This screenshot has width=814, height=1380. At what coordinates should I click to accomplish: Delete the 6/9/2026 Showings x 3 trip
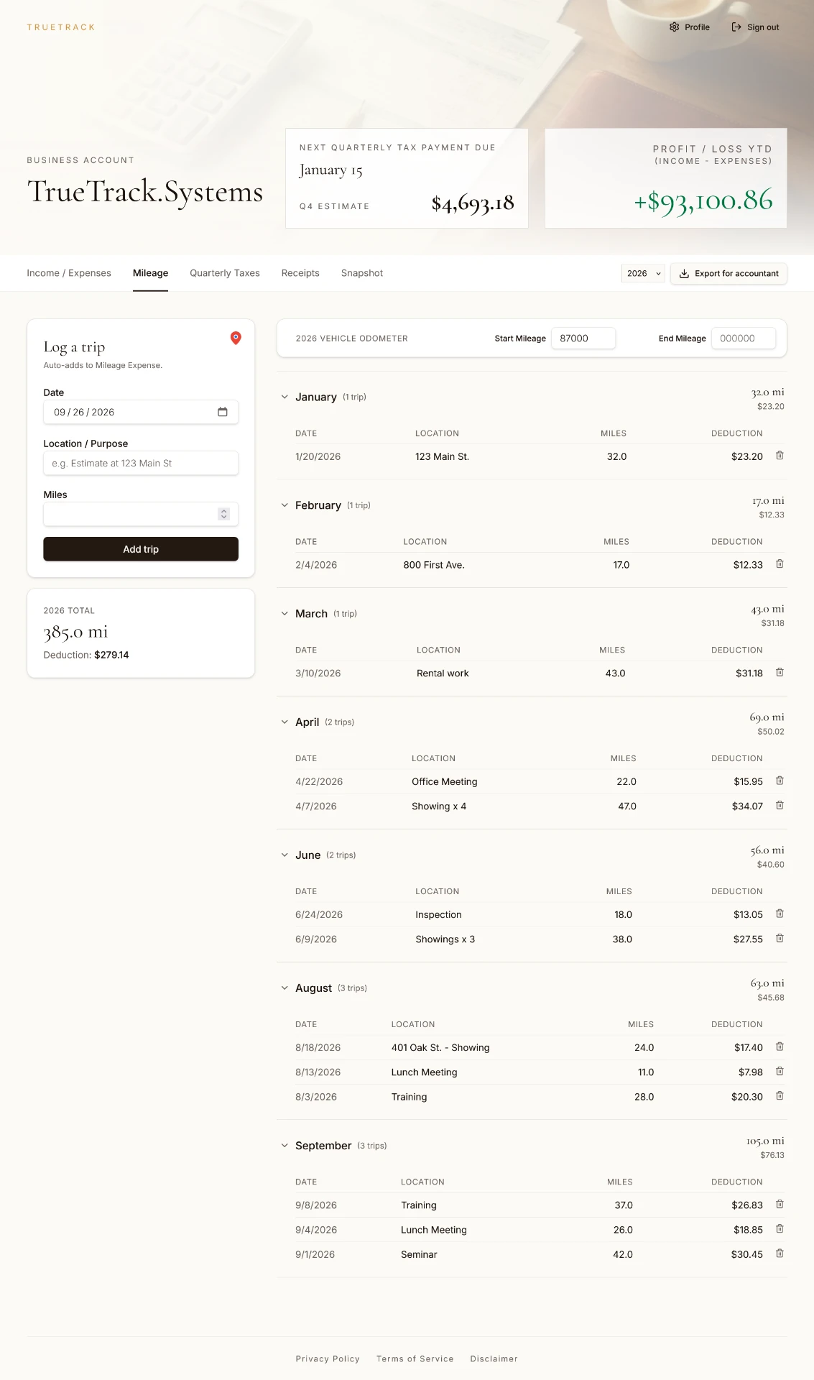[x=780, y=939]
